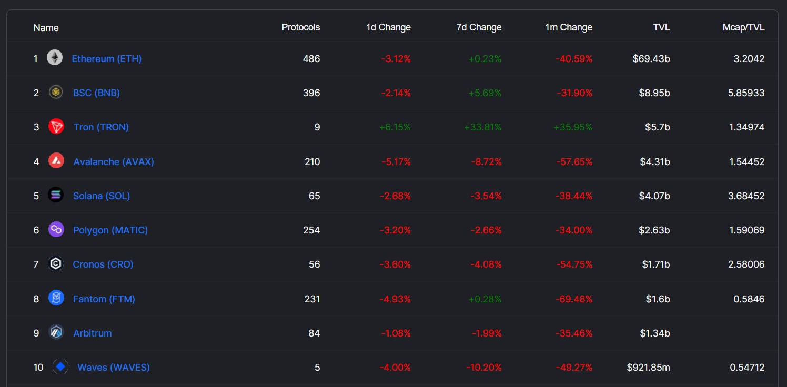Screen dimensions: 787x387
Task: Open the Waves (WAVES) chain link
Action: pos(114,368)
